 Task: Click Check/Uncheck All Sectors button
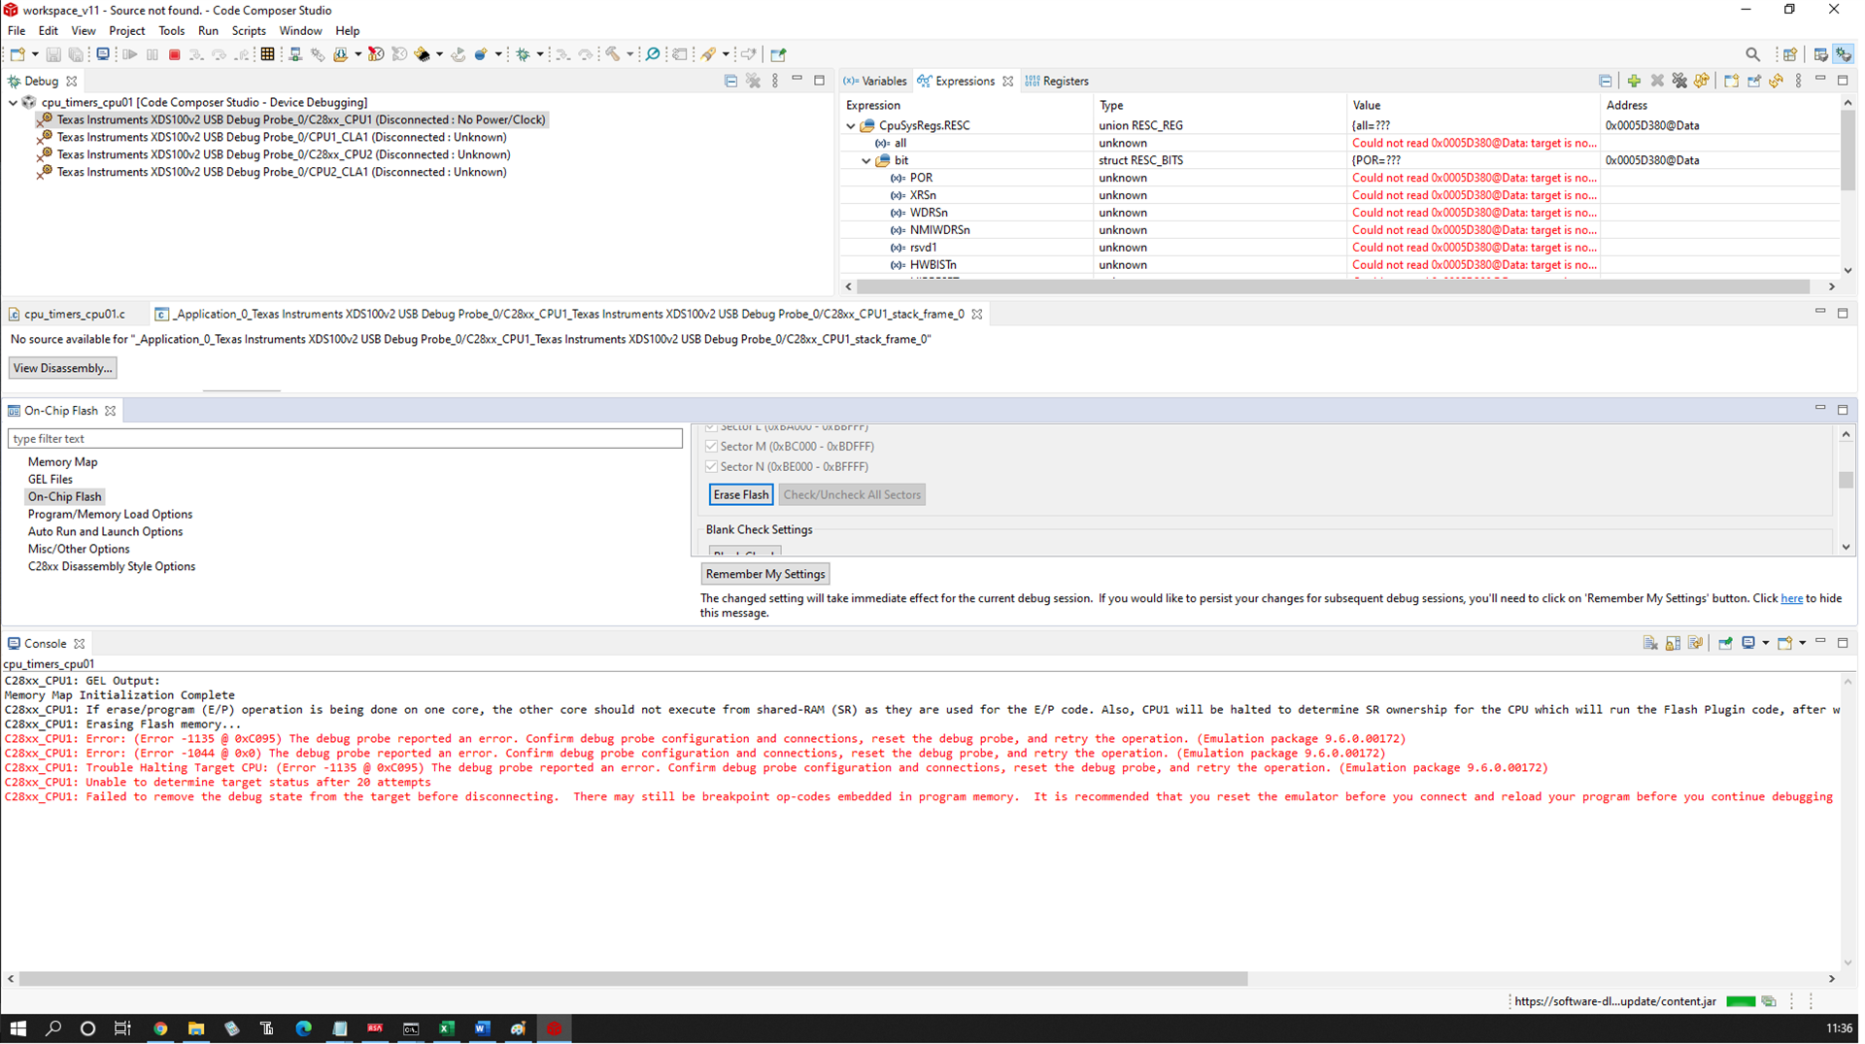tap(852, 494)
